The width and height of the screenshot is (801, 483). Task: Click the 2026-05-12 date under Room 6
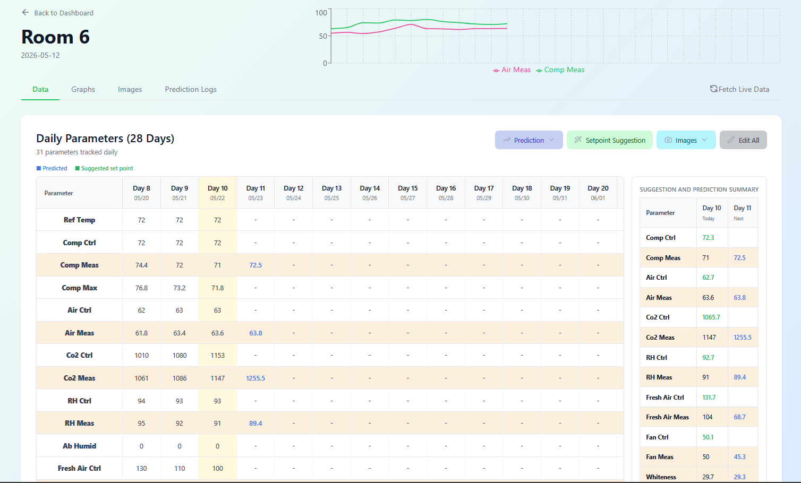40,55
